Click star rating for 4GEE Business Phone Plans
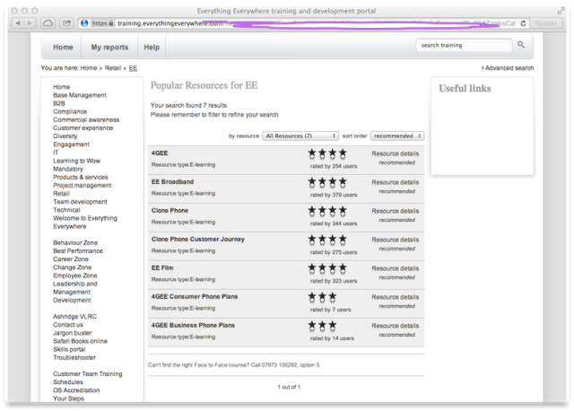574x412 pixels. click(x=322, y=326)
